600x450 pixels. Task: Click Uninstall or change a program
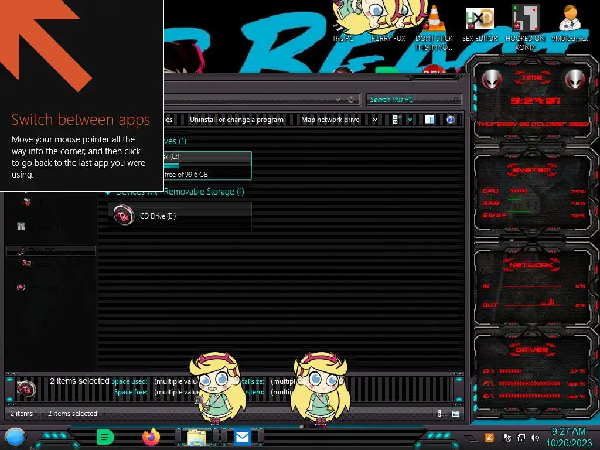pyautogui.click(x=237, y=120)
